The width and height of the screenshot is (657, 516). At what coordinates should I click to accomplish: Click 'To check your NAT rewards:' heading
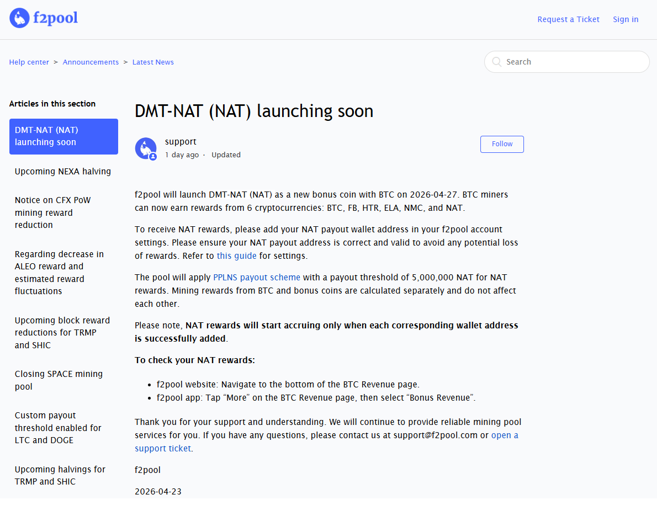pos(195,360)
